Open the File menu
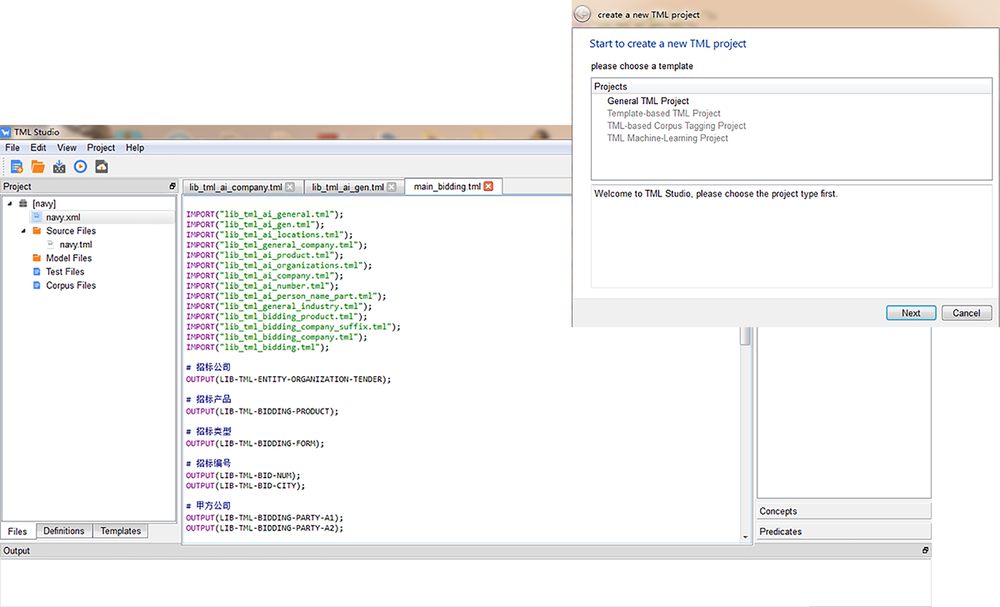Screen dimensions: 1000x607 click(x=12, y=147)
